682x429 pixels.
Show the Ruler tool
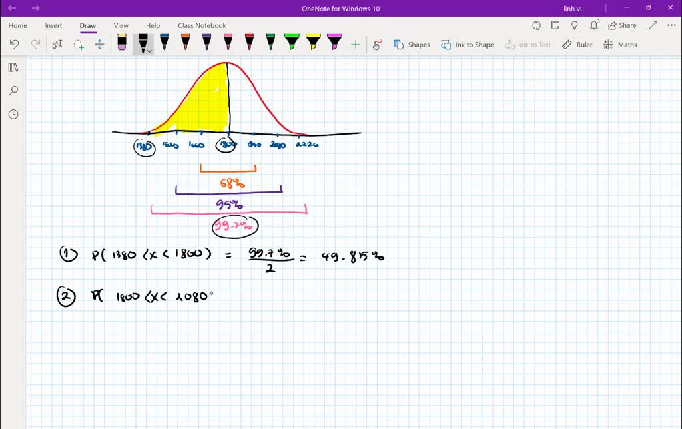click(x=577, y=44)
